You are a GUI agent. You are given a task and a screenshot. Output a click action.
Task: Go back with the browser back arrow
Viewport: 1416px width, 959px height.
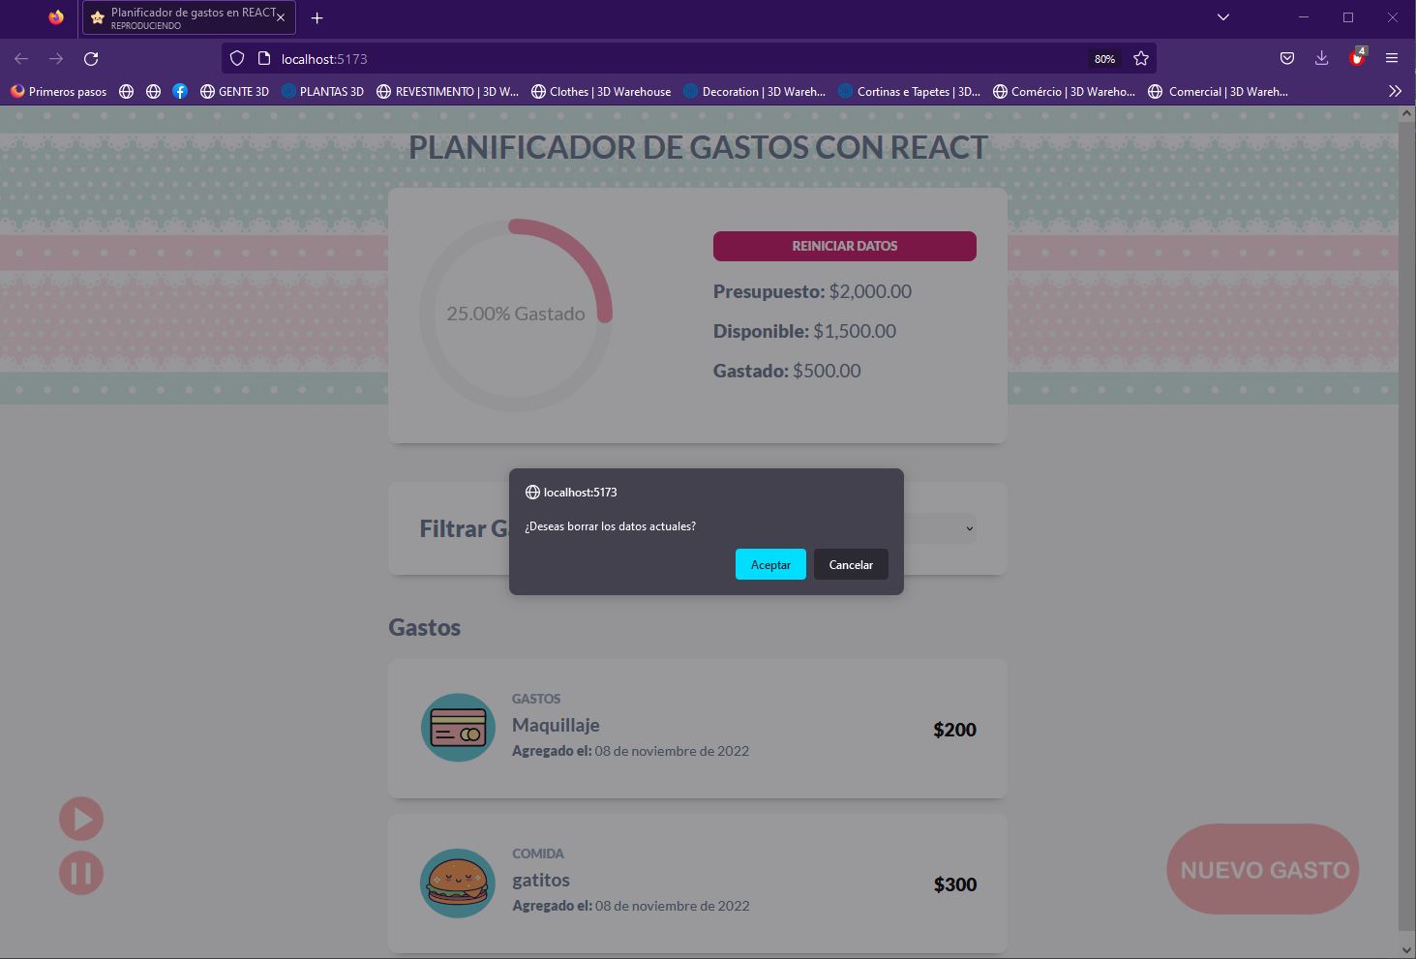pyautogui.click(x=21, y=59)
